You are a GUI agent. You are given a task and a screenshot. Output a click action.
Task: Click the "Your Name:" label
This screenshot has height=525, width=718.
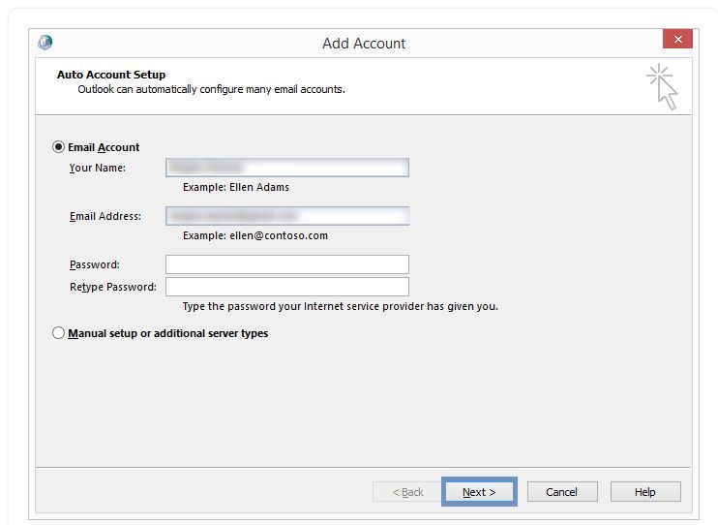tap(98, 168)
